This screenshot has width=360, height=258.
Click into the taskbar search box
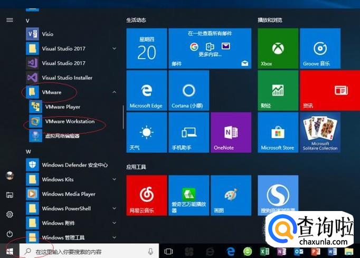point(89,251)
